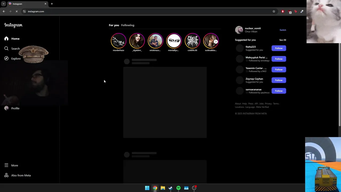Image resolution: width=341 pixels, height=192 pixels.
Task: Open the Language footer selector
Action: point(250,107)
